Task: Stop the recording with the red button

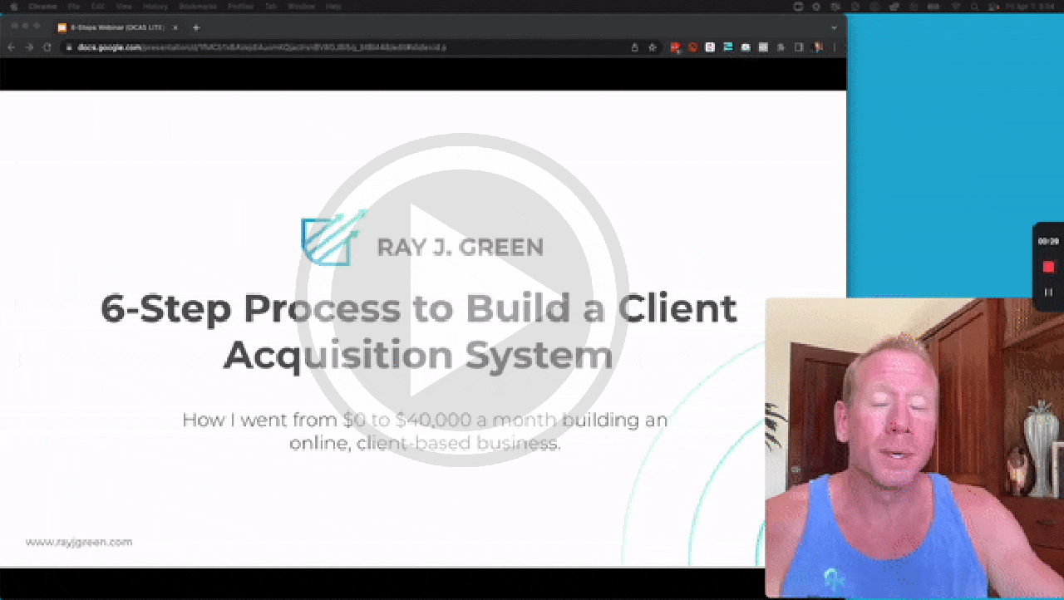Action: point(1048,267)
